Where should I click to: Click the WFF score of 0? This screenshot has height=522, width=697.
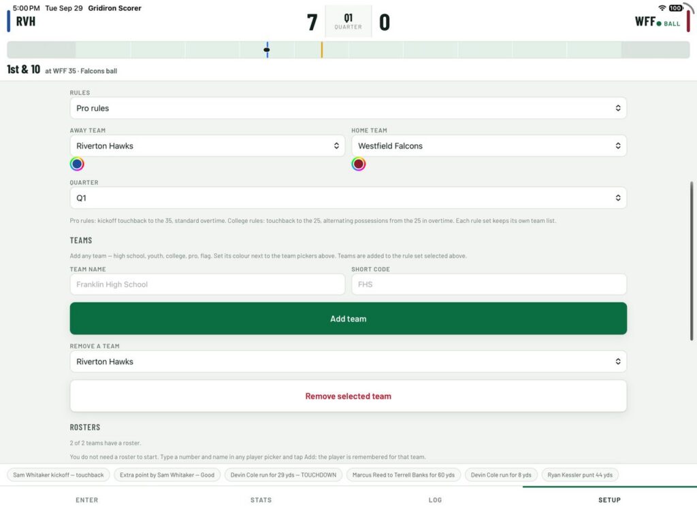click(385, 22)
